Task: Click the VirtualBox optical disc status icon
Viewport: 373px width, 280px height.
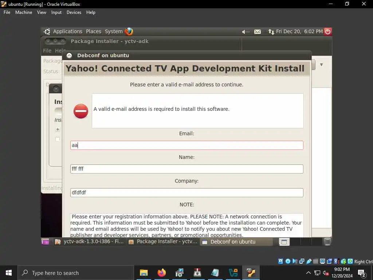Action: [288, 261]
